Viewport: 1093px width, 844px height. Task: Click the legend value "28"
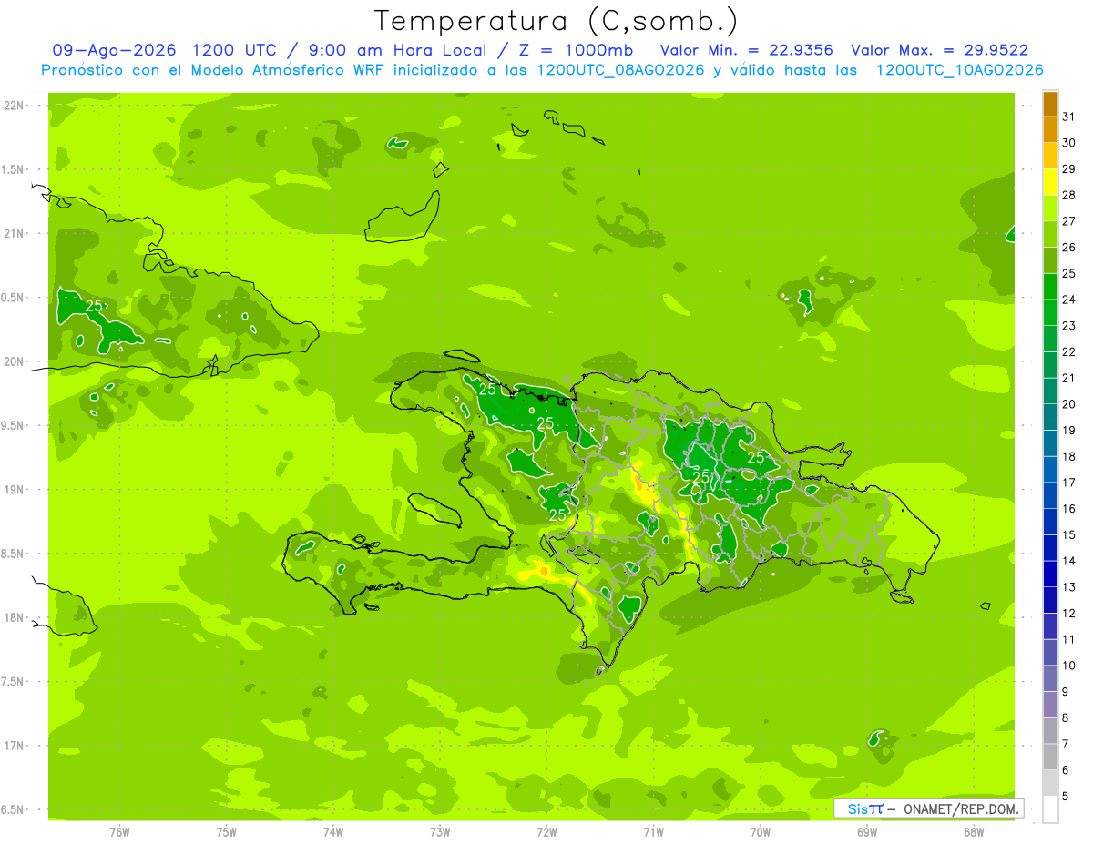click(x=1068, y=195)
